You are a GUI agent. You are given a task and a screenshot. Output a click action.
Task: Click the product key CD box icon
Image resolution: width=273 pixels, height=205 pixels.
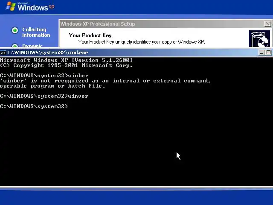pos(259,39)
